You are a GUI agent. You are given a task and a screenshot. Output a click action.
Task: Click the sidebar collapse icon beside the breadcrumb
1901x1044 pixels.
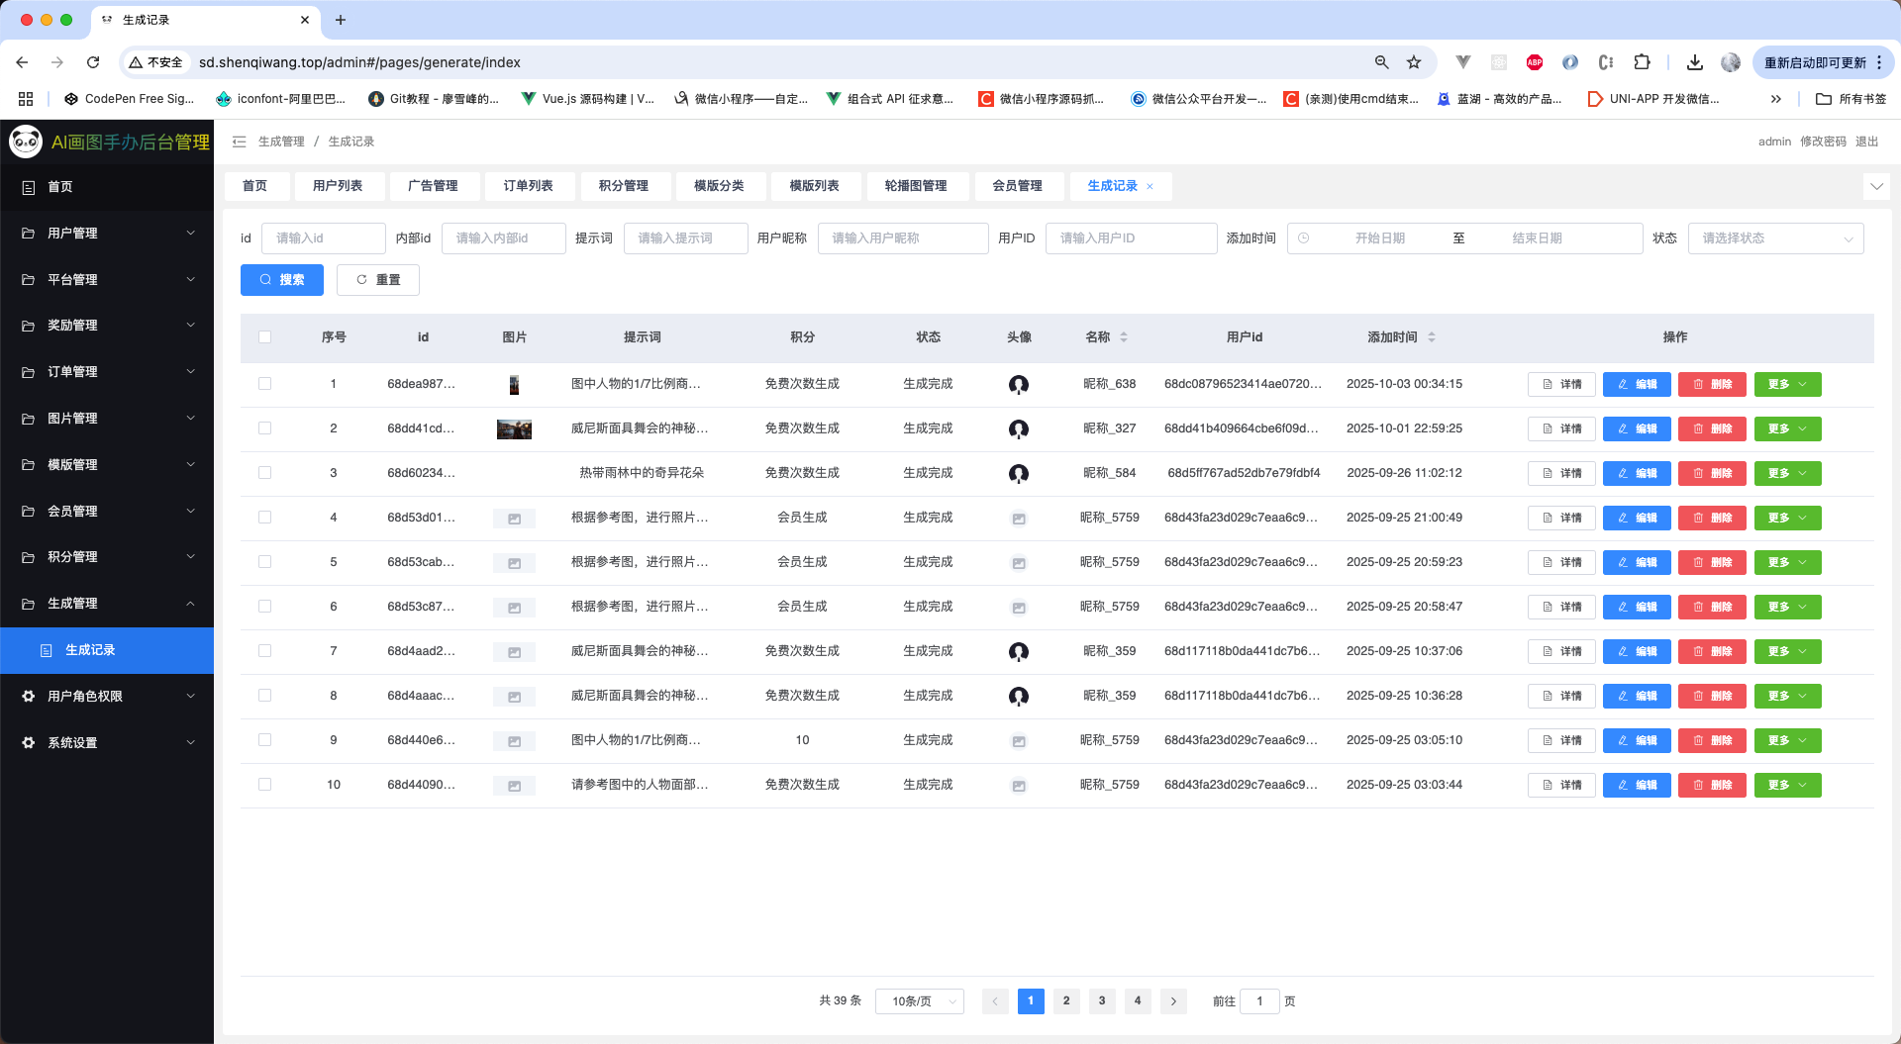[x=239, y=142]
